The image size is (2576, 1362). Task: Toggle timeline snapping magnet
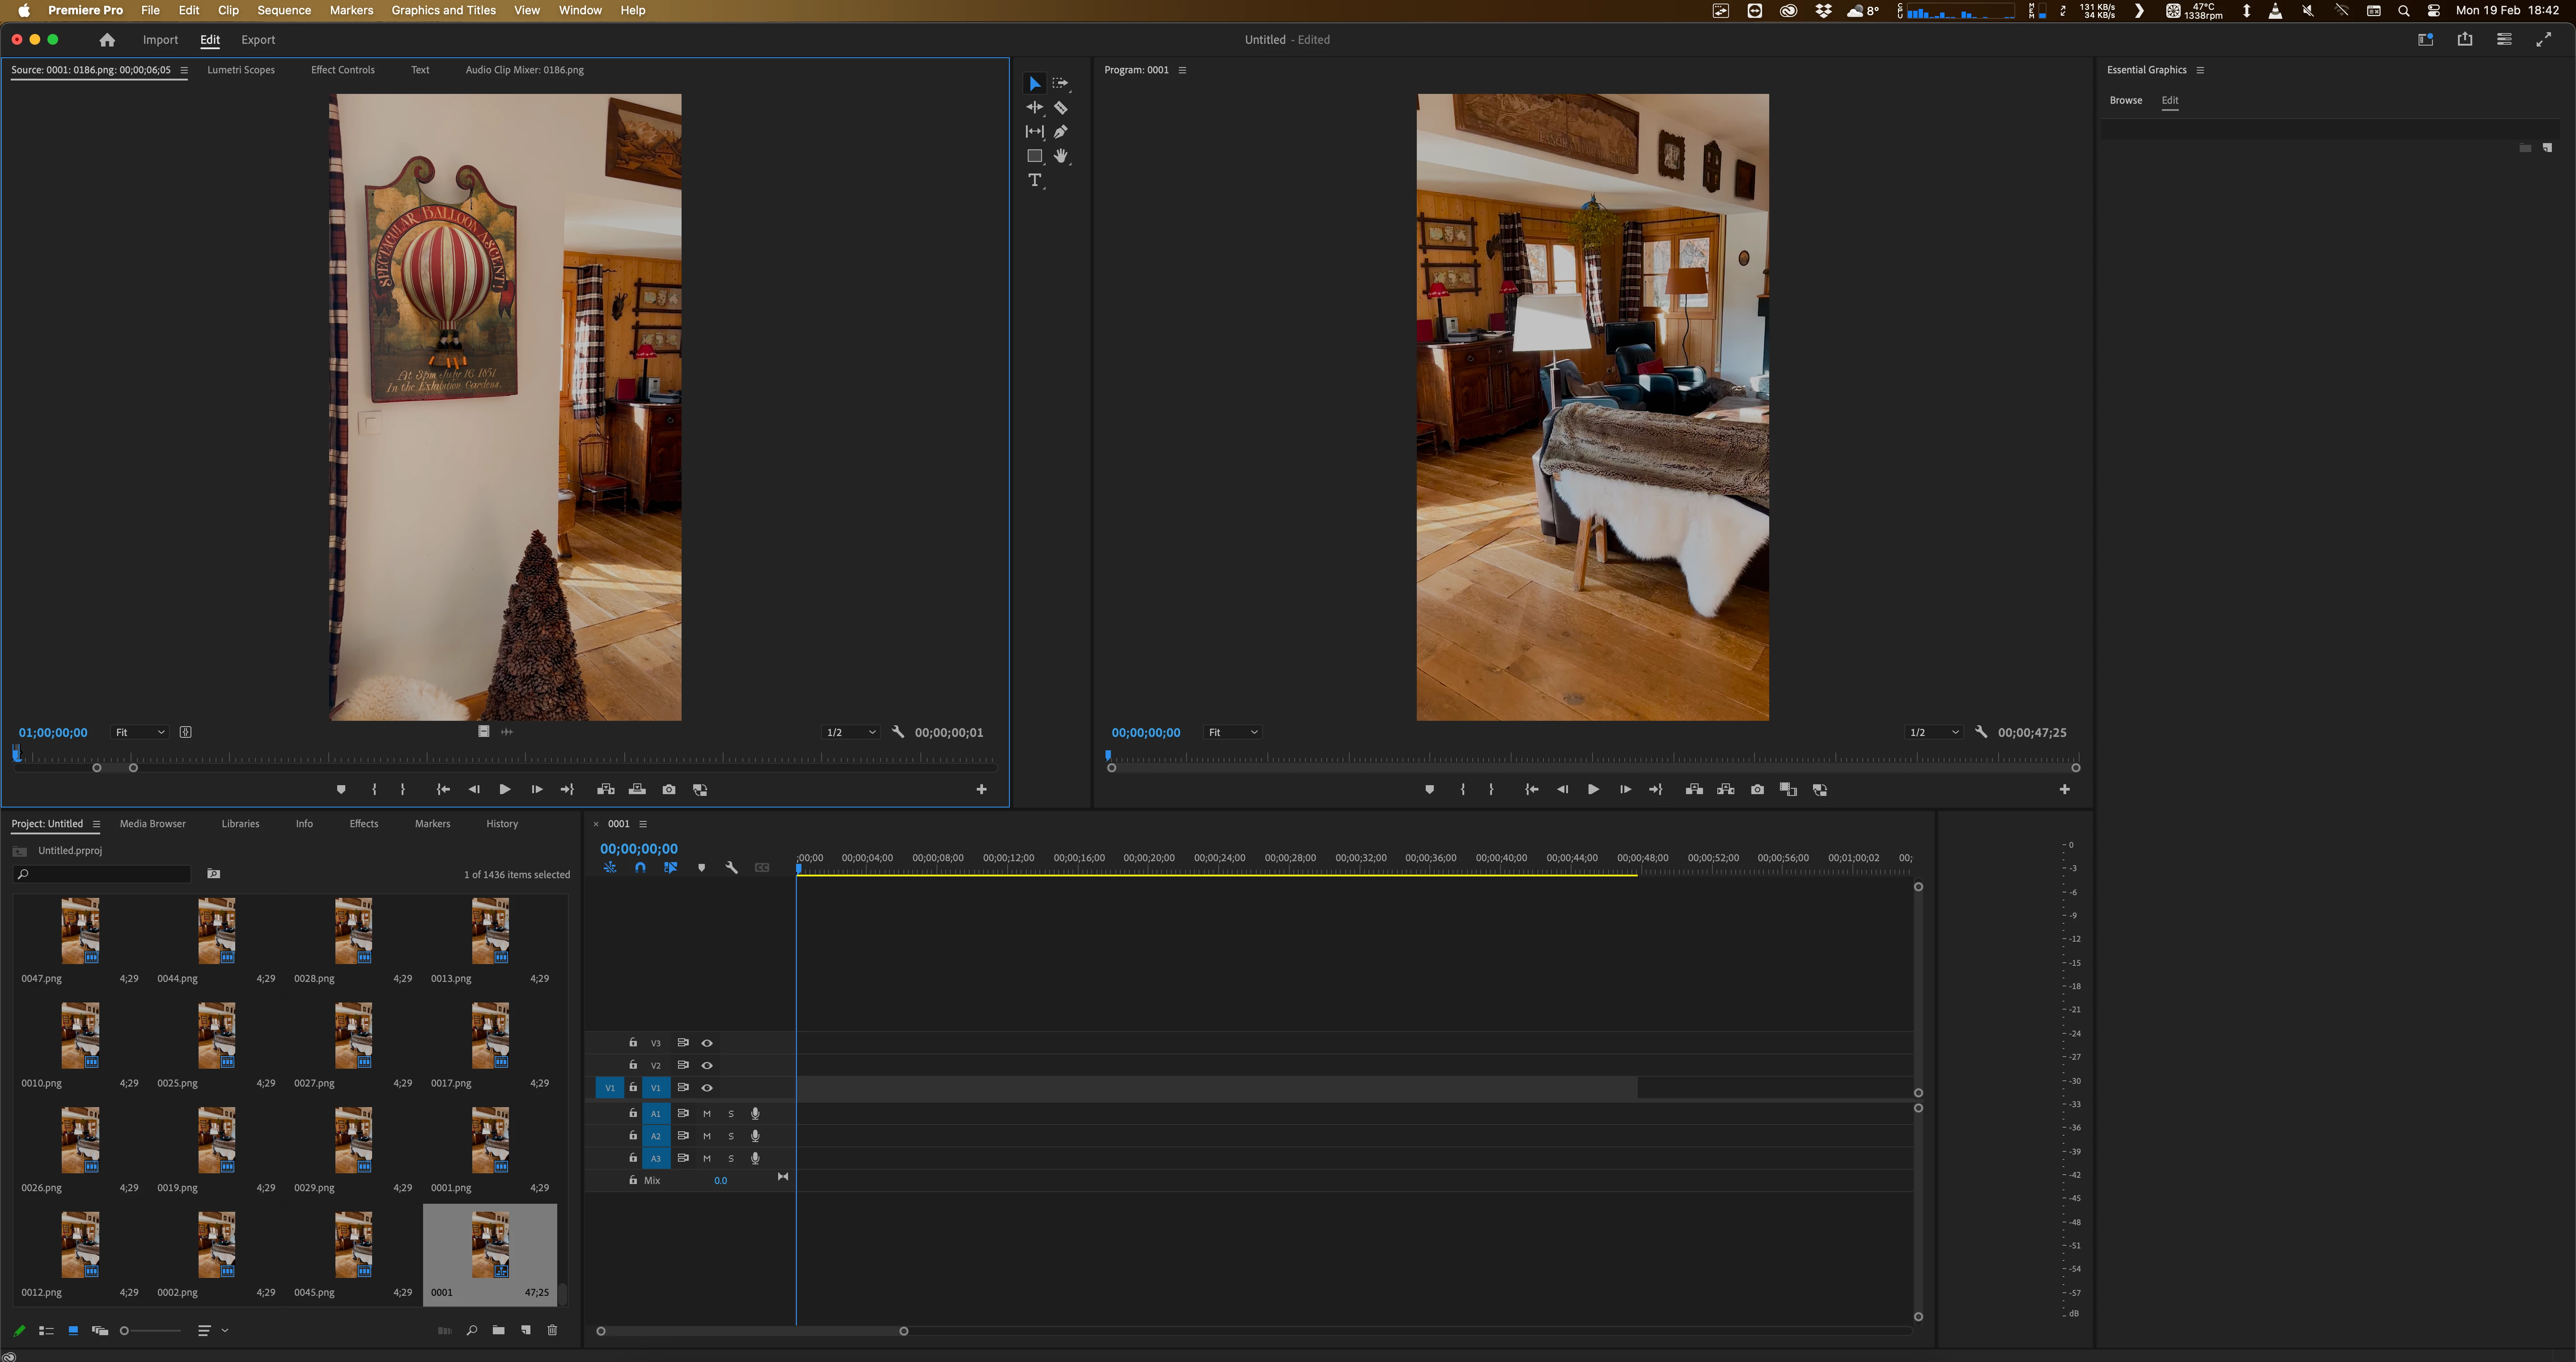point(640,868)
